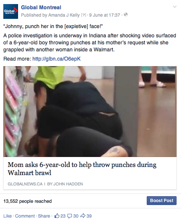Click the thumbs-up icon showing 23 likes
The height and width of the screenshot is (222, 181).
[57, 216]
